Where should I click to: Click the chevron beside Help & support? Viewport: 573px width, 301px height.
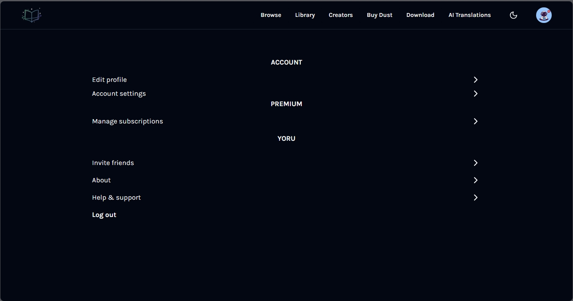point(475,197)
